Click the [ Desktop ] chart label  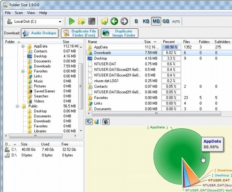coord(221,176)
